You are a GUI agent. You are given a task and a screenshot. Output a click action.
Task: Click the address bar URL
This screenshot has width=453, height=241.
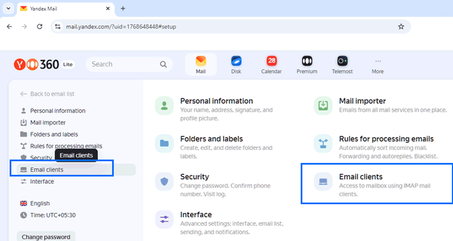pyautogui.click(x=121, y=27)
